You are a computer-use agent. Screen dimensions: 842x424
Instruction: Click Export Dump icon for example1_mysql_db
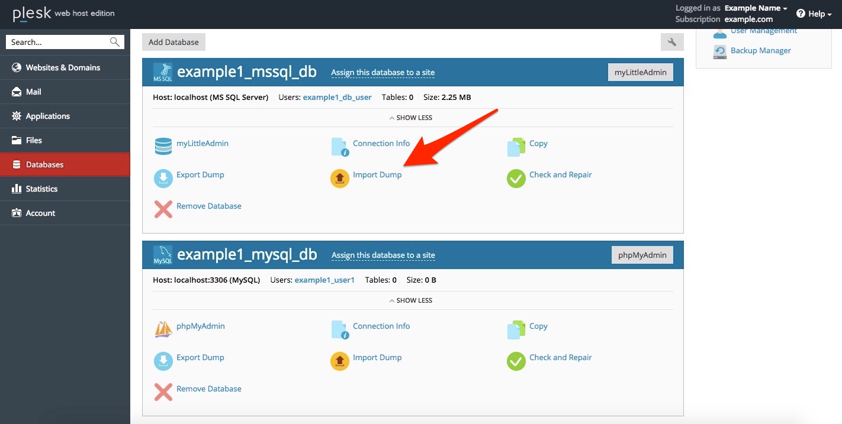tap(163, 361)
